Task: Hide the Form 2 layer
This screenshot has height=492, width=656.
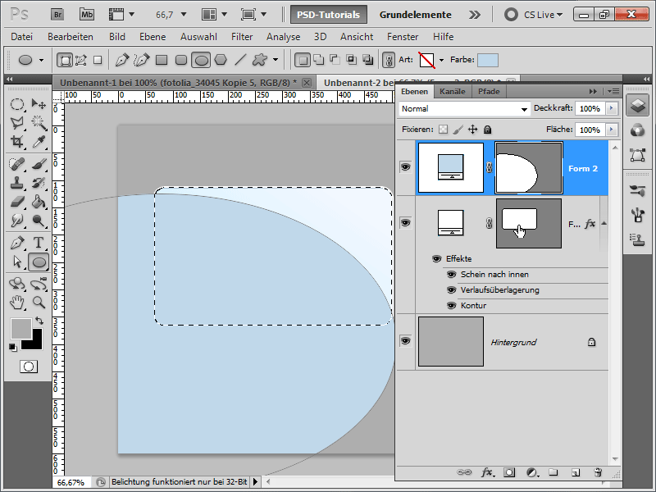Action: point(405,167)
